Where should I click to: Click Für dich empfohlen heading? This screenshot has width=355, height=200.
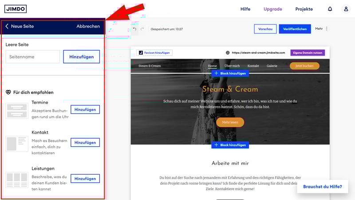33,92
